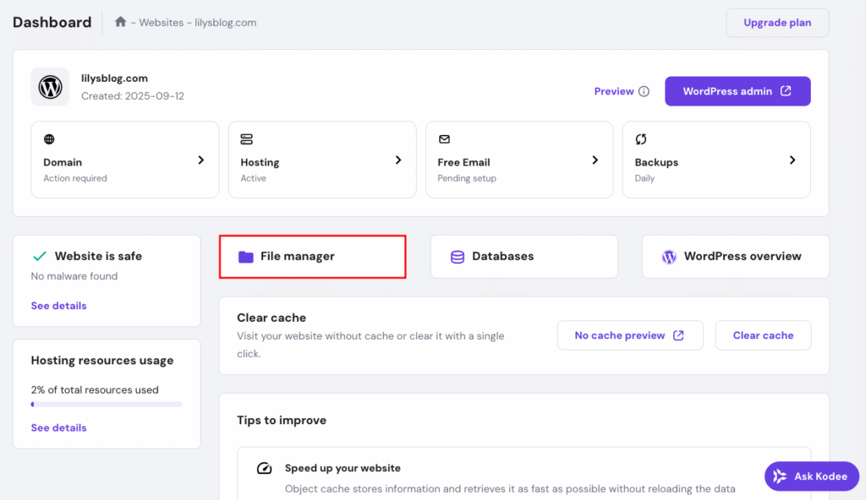This screenshot has height=500, width=866.
Task: Open the Ask Kodee assistant
Action: [811, 476]
